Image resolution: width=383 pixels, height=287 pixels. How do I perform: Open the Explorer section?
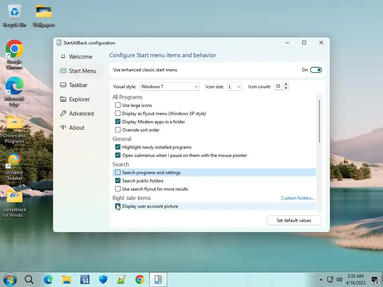[x=80, y=99]
